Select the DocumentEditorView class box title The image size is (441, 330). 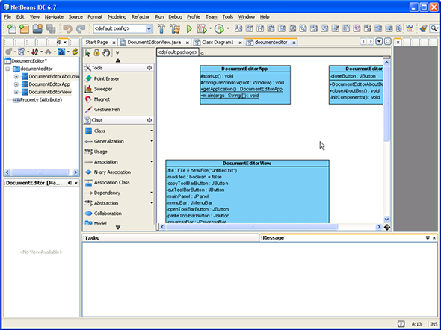[x=247, y=164]
